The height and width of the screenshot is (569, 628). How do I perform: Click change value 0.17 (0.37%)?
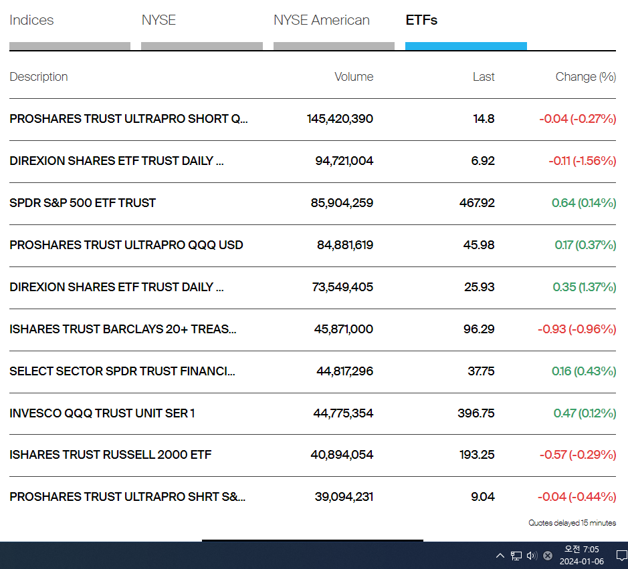pyautogui.click(x=586, y=244)
